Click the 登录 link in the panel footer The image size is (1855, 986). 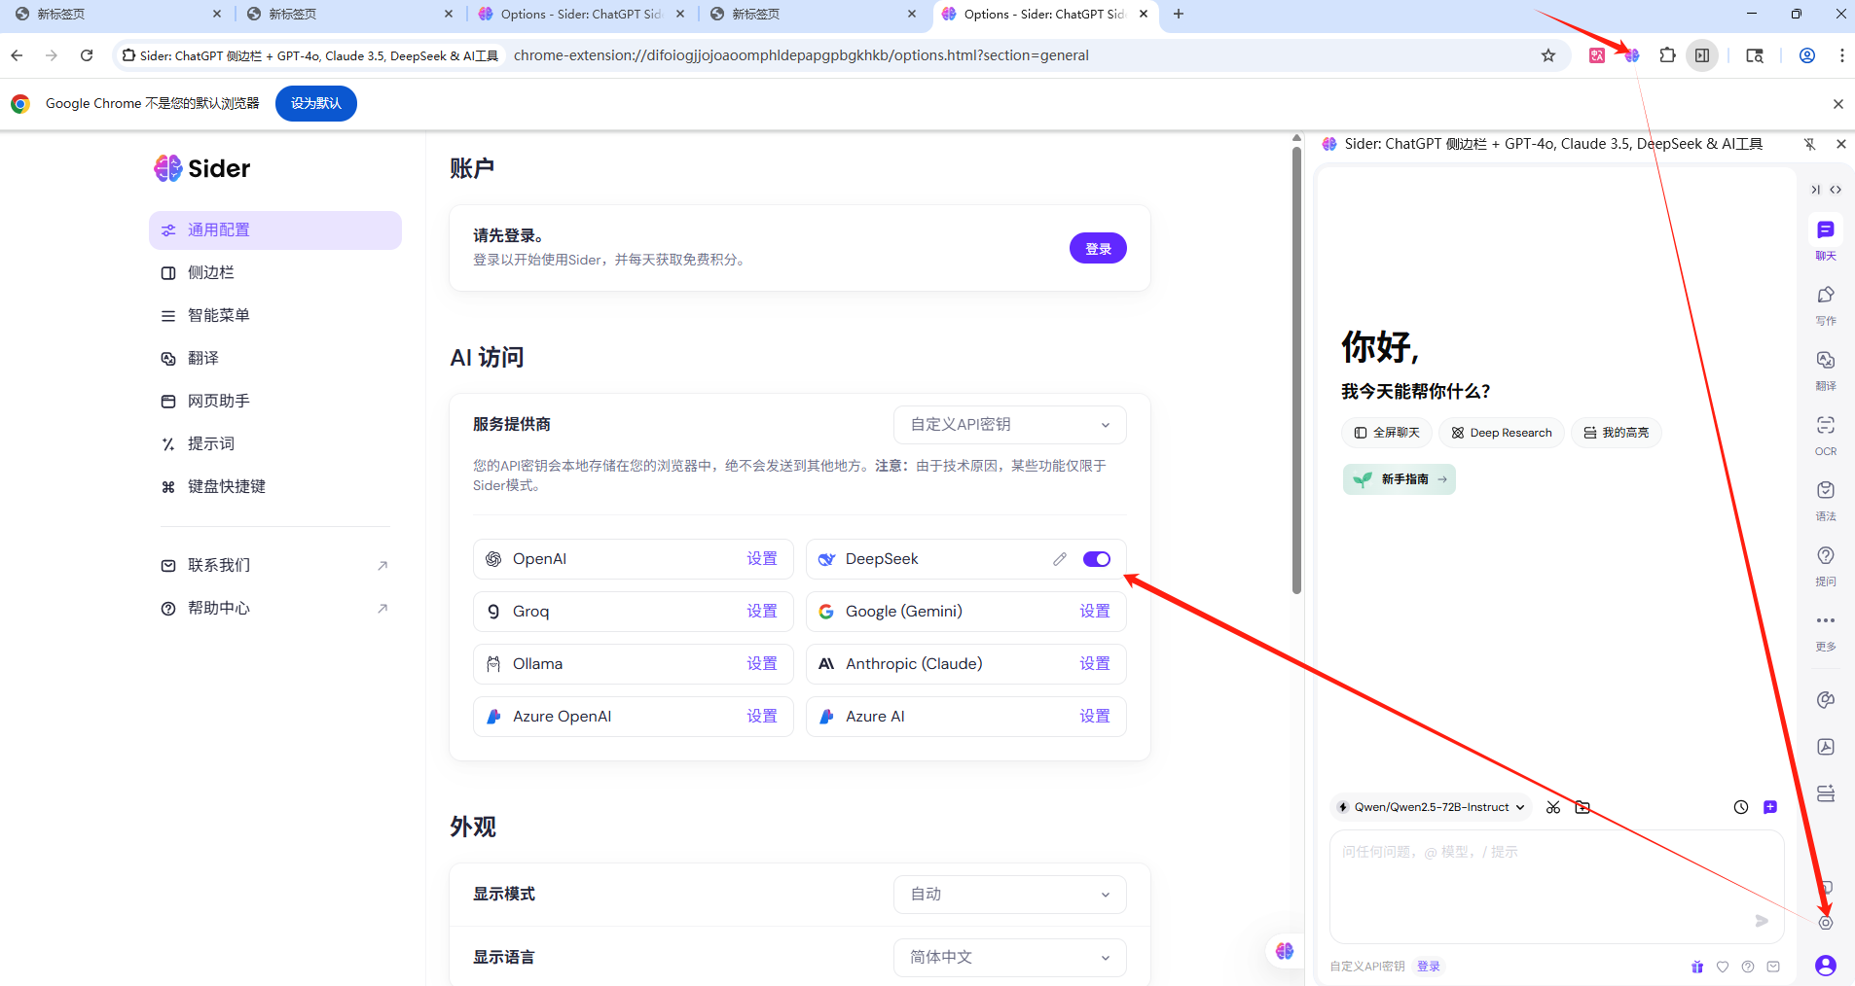(1428, 967)
